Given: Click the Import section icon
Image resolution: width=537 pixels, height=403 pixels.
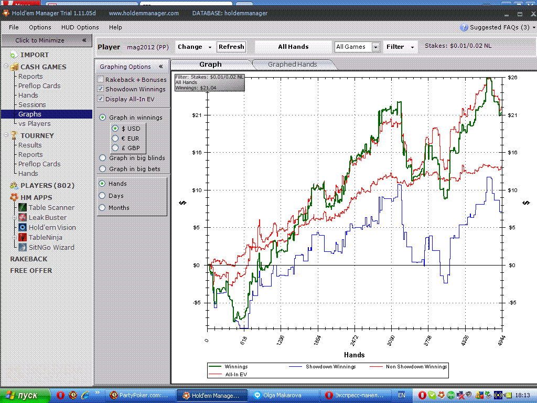Looking at the screenshot, I should [14, 55].
